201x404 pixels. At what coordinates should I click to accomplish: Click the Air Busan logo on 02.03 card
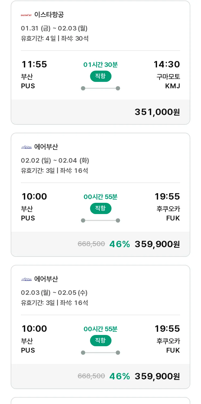tap(26, 279)
